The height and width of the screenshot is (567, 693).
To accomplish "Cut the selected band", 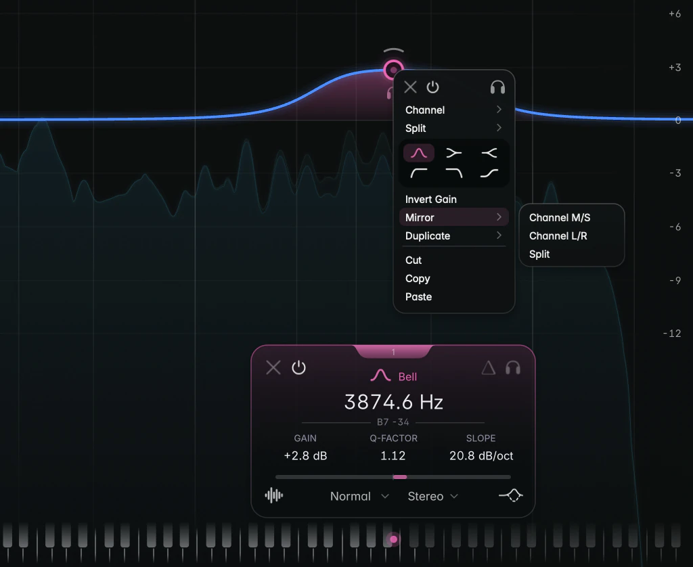I will point(454,260).
